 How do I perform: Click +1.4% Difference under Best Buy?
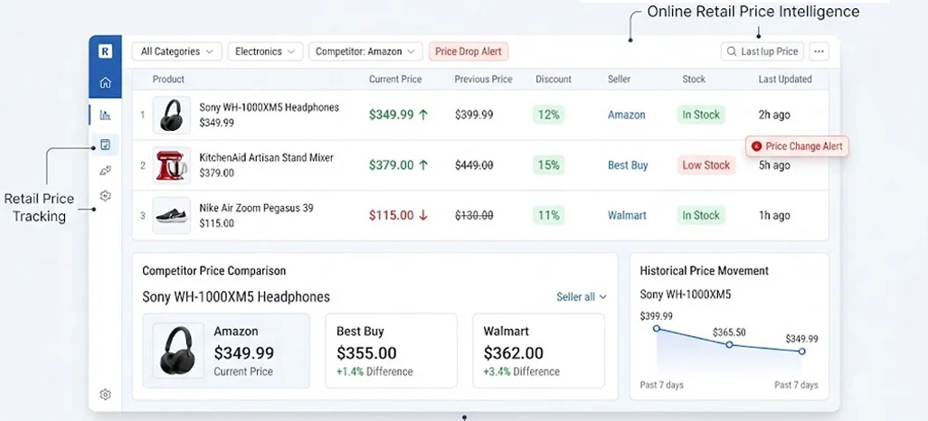pos(374,372)
